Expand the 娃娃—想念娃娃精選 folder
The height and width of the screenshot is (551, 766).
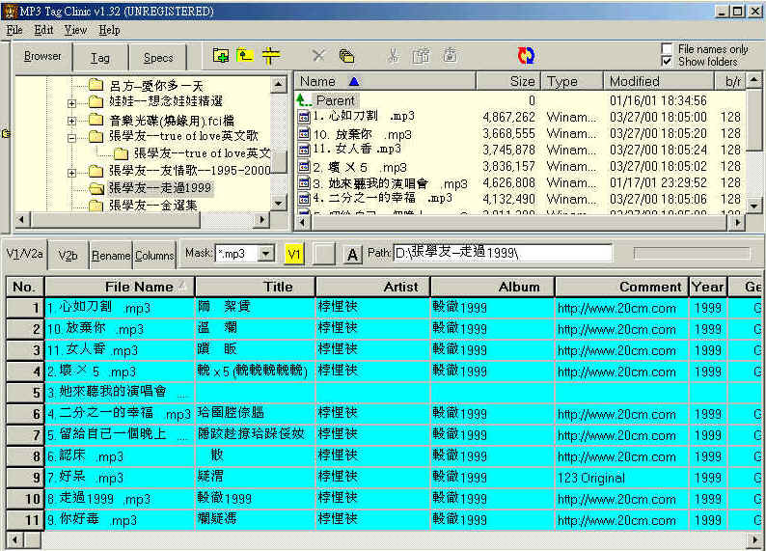[71, 103]
